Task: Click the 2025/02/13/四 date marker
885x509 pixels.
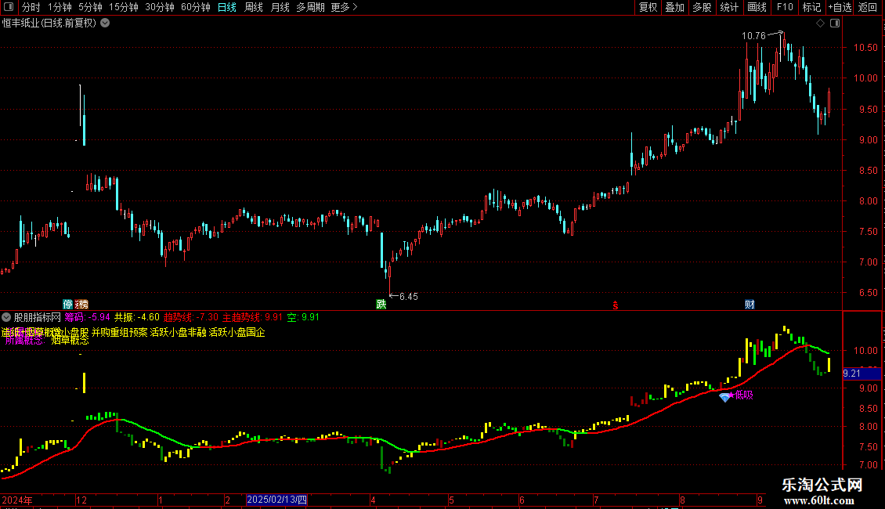Action: pos(276,500)
